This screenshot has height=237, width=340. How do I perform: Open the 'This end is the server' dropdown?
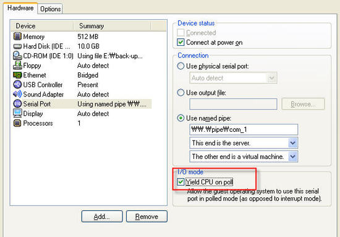(x=293, y=143)
